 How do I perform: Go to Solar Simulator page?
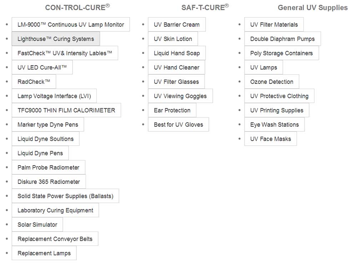pyautogui.click(x=37, y=225)
